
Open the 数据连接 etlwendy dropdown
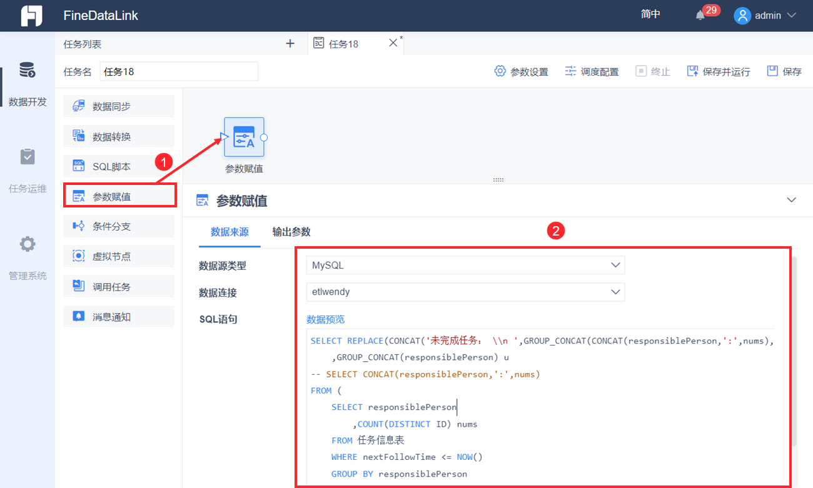pyautogui.click(x=465, y=291)
